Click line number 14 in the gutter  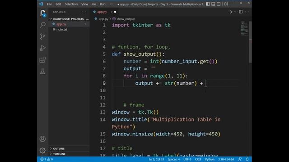click(103, 120)
